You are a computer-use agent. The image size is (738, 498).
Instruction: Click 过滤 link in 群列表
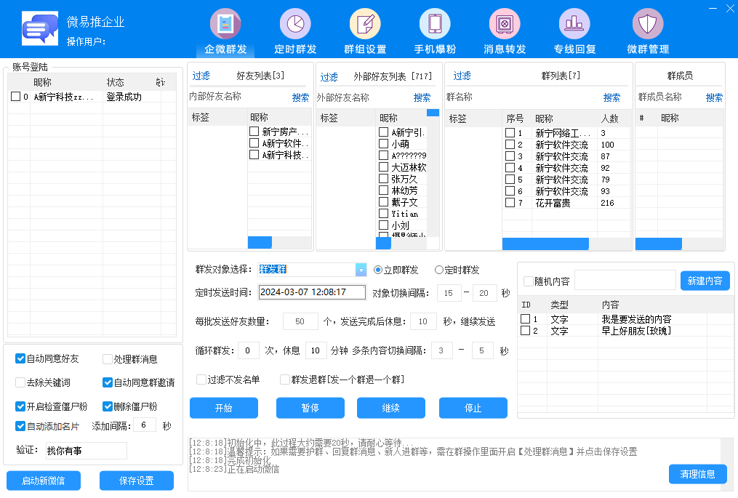[462, 76]
